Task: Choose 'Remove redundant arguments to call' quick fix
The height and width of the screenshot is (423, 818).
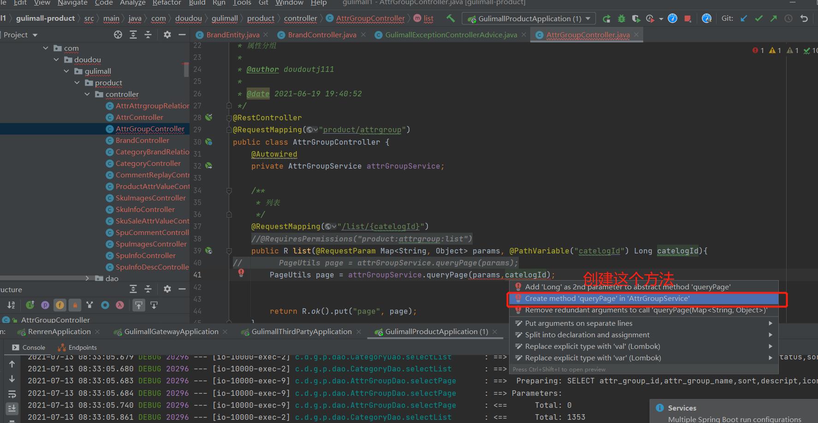Action: coord(643,310)
